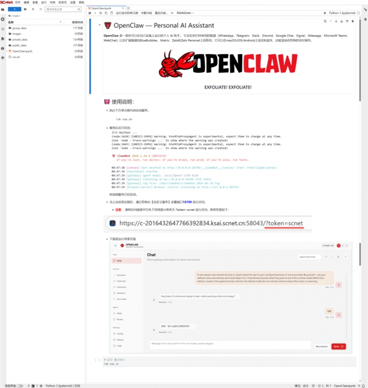Open the 运行 menu
This screenshot has width=368, height=388.
44,2
